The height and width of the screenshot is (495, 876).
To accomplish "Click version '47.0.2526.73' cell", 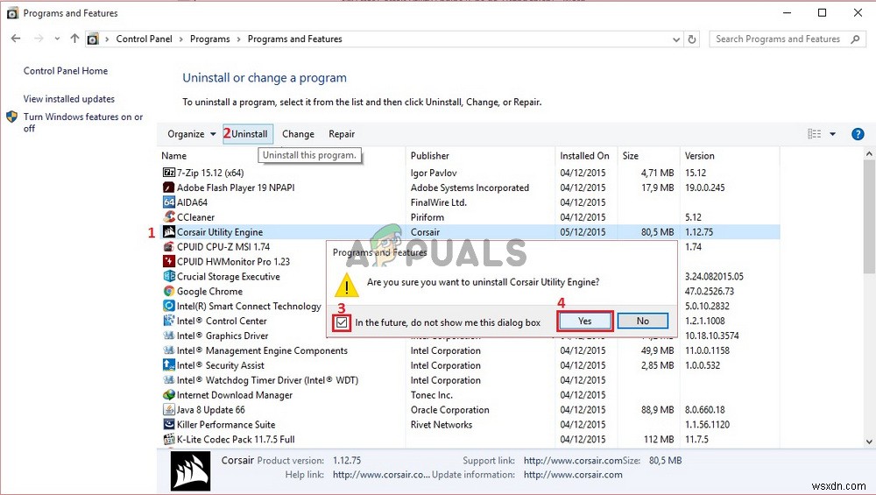I will click(x=710, y=291).
